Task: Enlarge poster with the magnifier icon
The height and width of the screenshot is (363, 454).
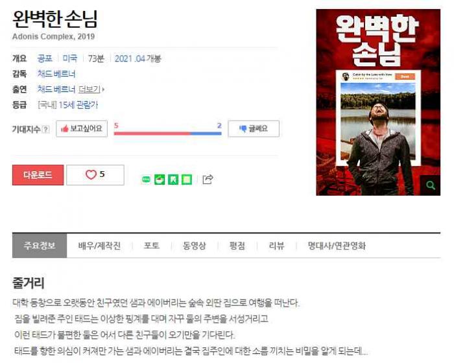Action: pos(430,185)
